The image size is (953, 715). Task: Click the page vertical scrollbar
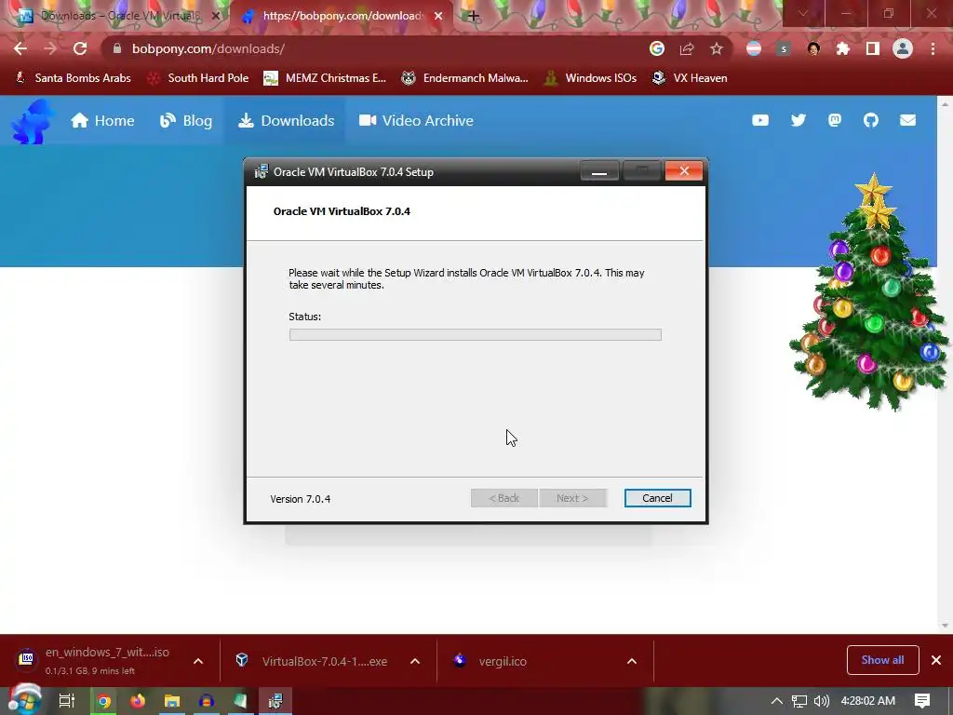click(x=945, y=365)
